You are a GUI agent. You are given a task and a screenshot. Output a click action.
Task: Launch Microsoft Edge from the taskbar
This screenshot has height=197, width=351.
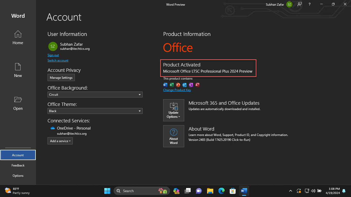221,191
